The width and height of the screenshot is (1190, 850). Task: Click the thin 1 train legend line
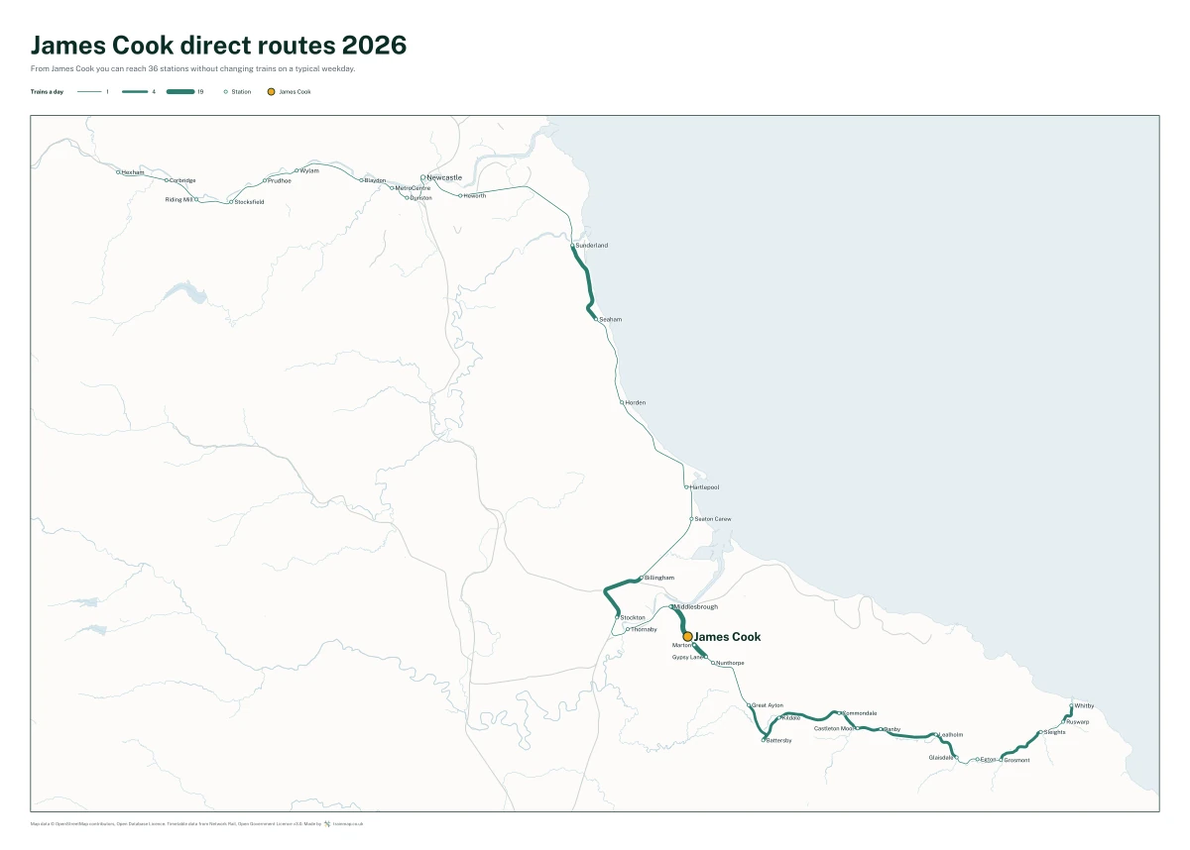[x=89, y=91]
